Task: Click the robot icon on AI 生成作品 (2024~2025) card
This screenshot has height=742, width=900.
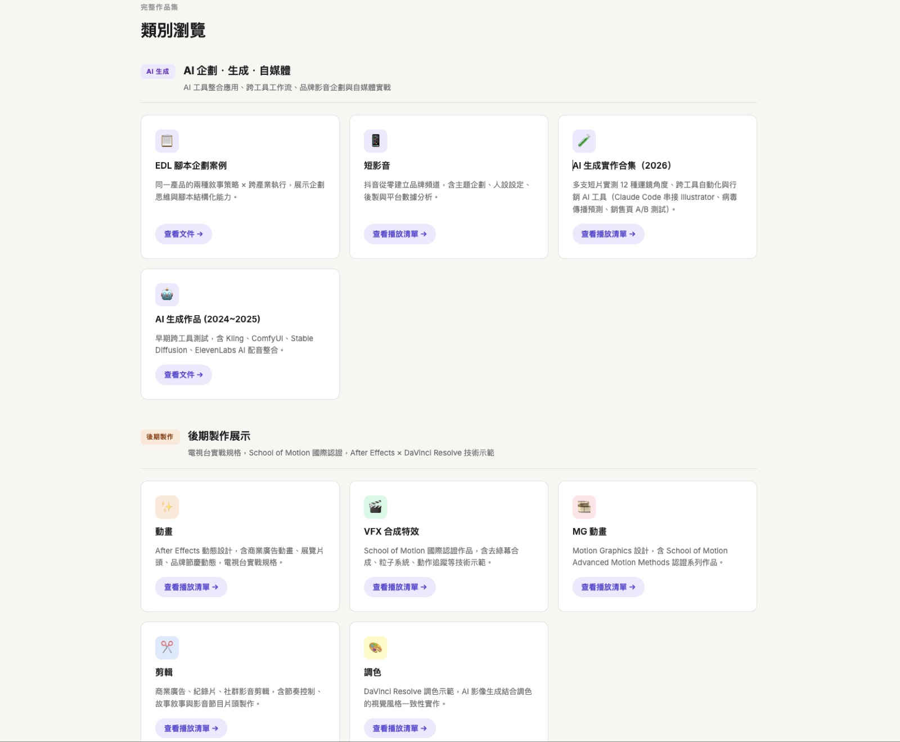Action: (167, 294)
